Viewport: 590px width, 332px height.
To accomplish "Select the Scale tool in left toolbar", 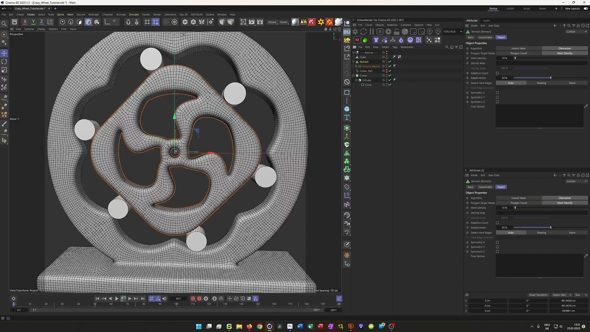I will 4,70.
